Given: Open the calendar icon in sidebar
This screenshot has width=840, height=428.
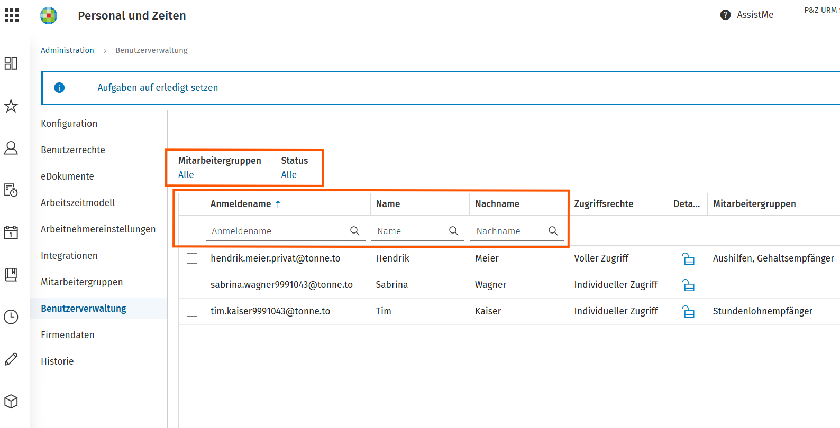Looking at the screenshot, I should tap(11, 232).
